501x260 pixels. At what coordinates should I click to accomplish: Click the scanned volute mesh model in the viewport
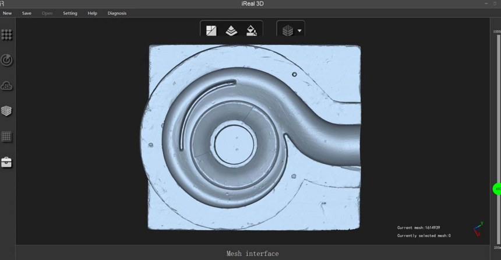252,138
